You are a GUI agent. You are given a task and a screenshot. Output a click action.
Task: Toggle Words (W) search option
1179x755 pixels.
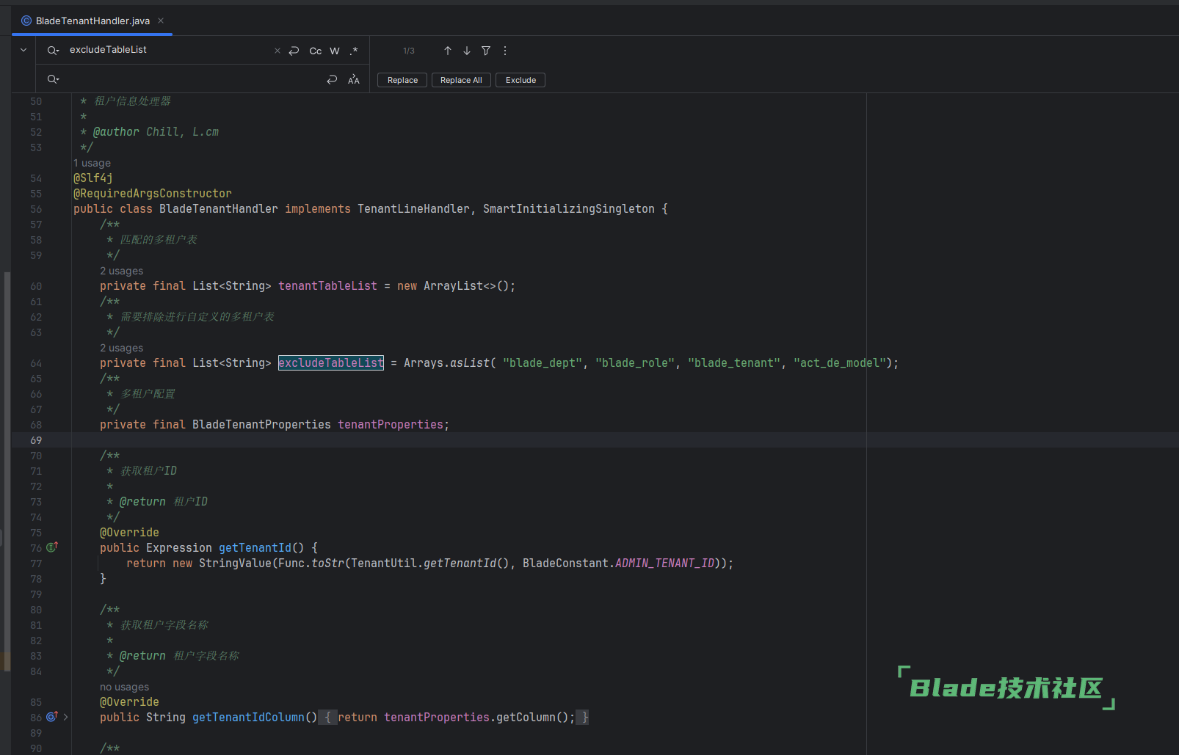(335, 51)
